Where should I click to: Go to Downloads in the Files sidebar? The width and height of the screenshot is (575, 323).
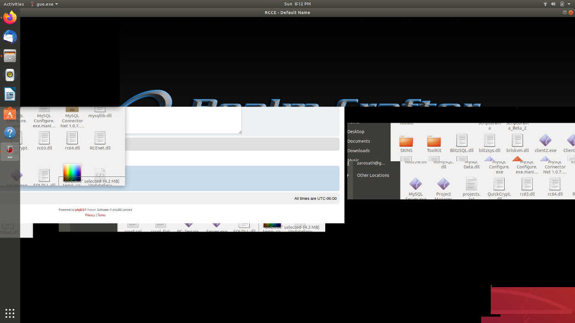pos(359,151)
